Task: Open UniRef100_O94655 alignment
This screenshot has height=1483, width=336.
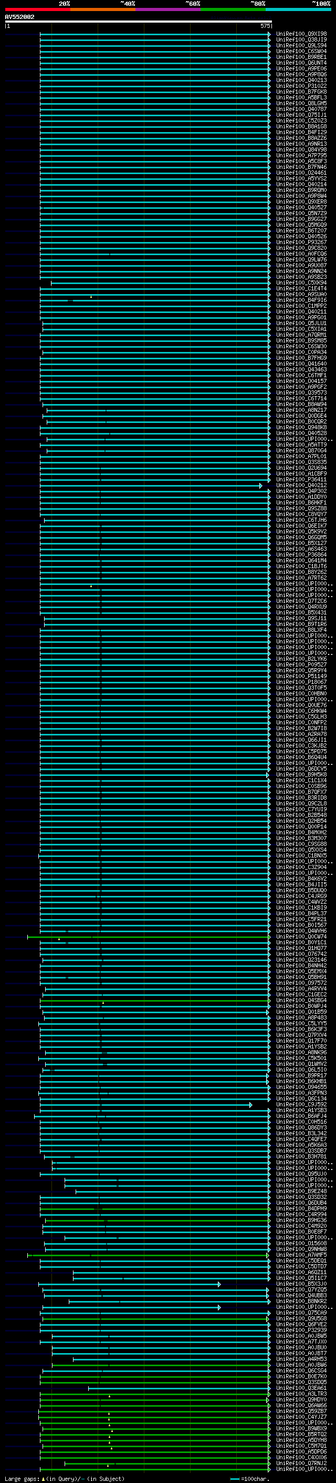Action: click(301, 1087)
